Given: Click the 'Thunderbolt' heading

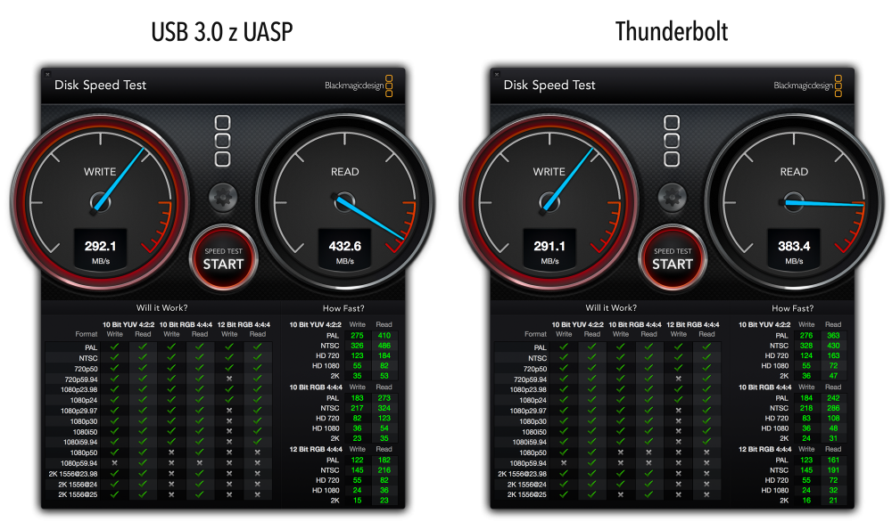Looking at the screenshot, I should pos(672,31).
